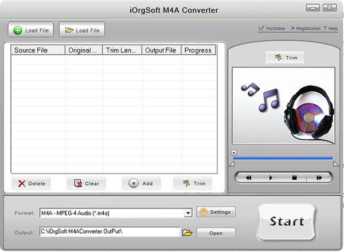Screen dimensions: 344x252
Task: Click the blue playback progress bar
Action: (x=283, y=158)
